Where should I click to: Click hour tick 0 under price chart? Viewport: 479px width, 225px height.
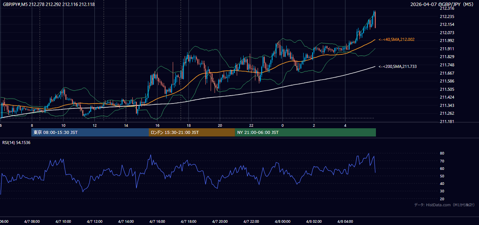coord(283,125)
